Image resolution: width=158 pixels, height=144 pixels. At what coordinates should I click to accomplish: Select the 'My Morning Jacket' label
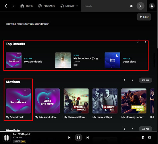(x=132, y=117)
